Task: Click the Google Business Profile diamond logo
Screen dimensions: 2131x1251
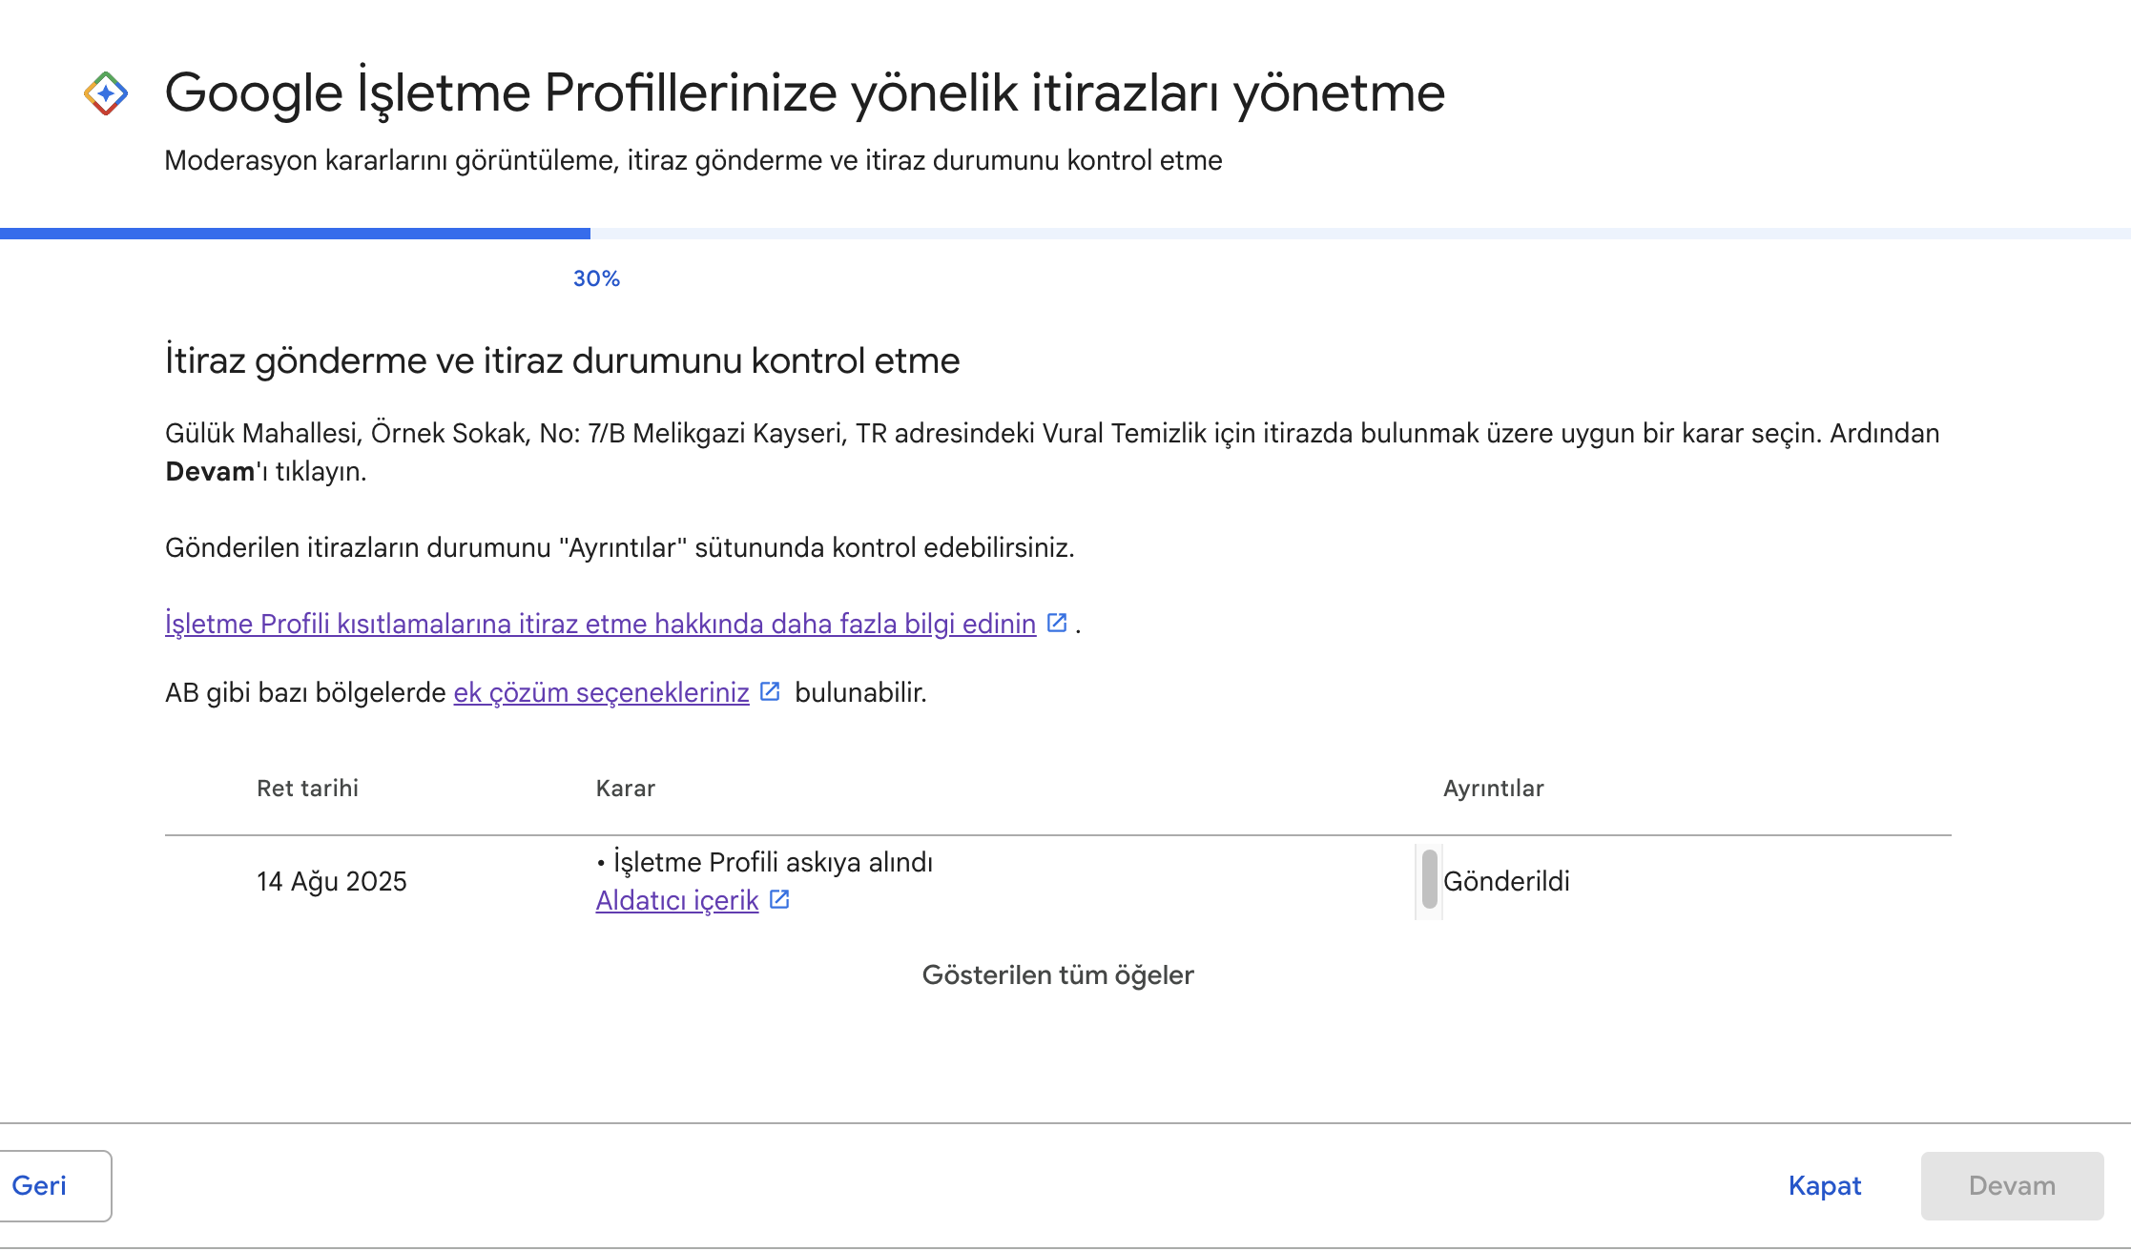Action: coord(106,93)
